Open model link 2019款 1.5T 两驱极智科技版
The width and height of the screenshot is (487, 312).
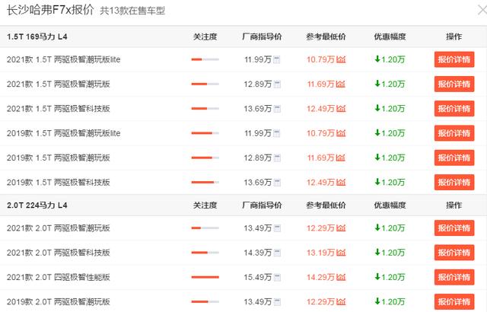(x=59, y=182)
